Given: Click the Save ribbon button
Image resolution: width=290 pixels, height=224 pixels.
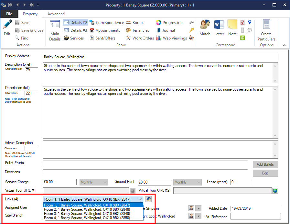Looking at the screenshot, I should (x=22, y=23).
